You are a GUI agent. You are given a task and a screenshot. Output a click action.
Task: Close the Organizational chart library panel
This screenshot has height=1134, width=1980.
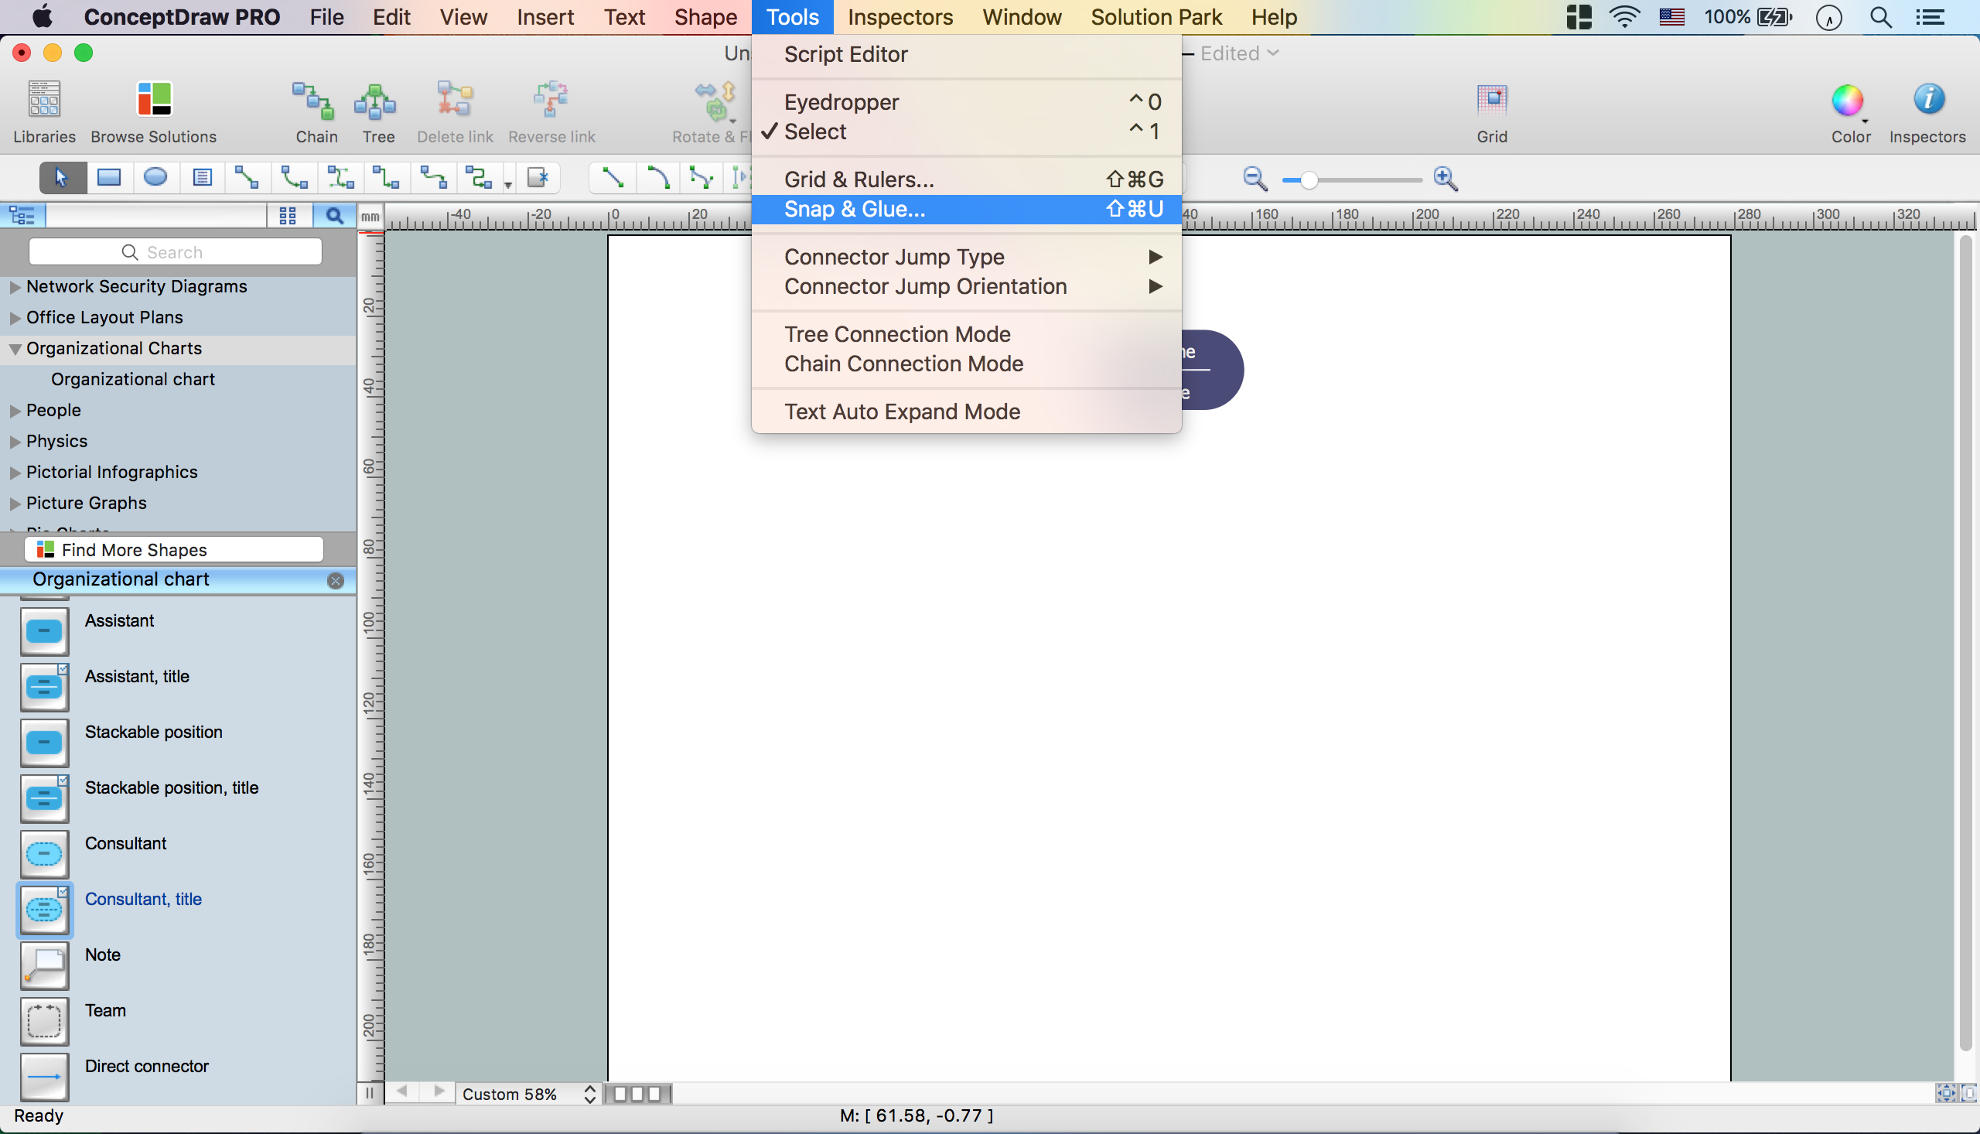point(336,580)
